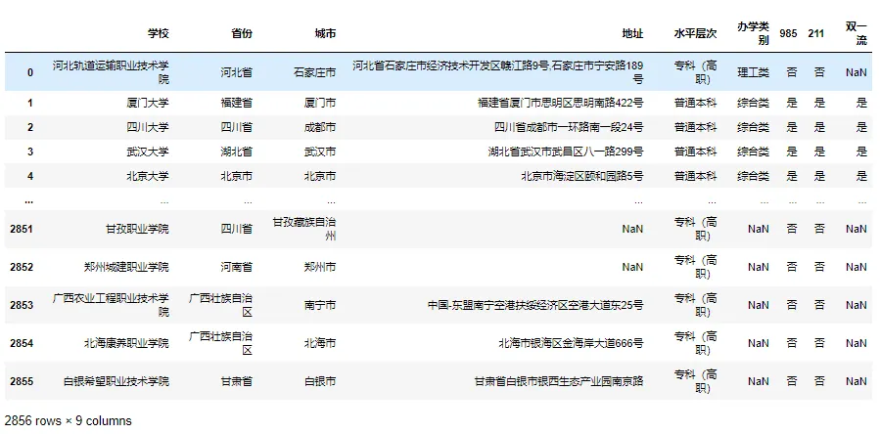Image resolution: width=880 pixels, height=434 pixels.
Task: Select row index 2851
Action: pos(22,229)
